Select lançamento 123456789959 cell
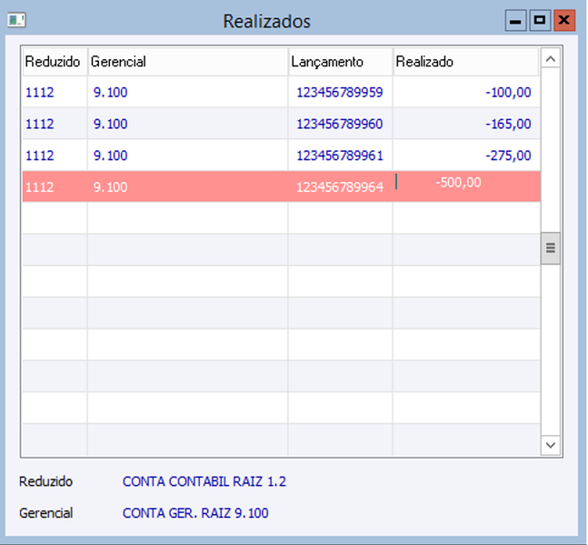Viewport: 588px width, 545px height. coord(340,92)
